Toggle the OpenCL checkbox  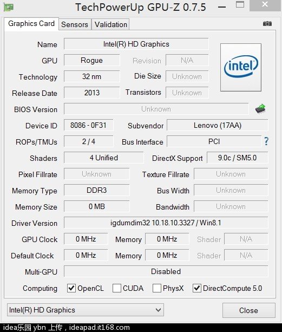(71, 288)
